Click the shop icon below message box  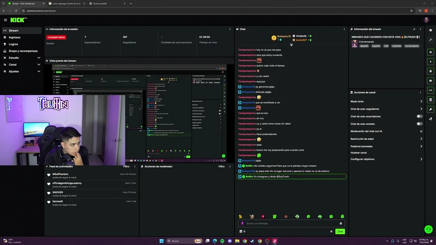[x=241, y=231]
